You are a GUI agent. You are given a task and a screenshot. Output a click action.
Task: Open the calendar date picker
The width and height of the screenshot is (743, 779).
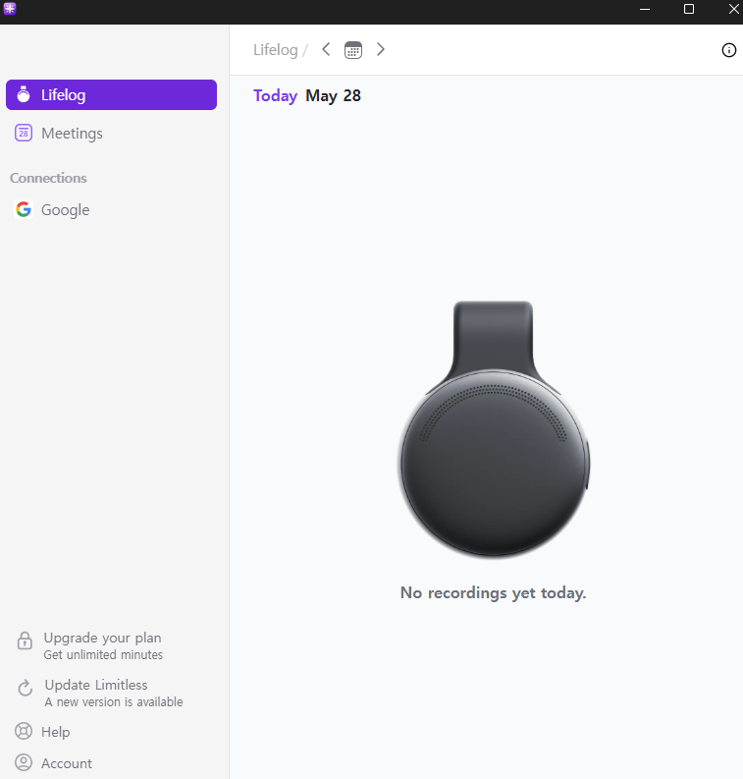(353, 50)
